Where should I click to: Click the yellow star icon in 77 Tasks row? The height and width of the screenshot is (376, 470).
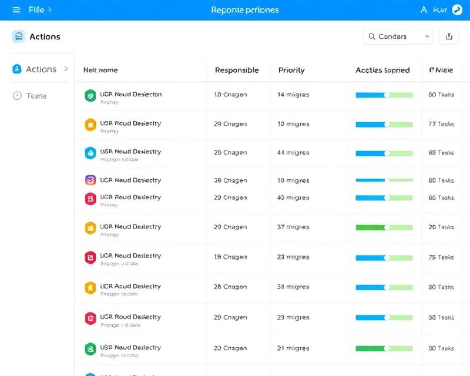pyautogui.click(x=90, y=125)
